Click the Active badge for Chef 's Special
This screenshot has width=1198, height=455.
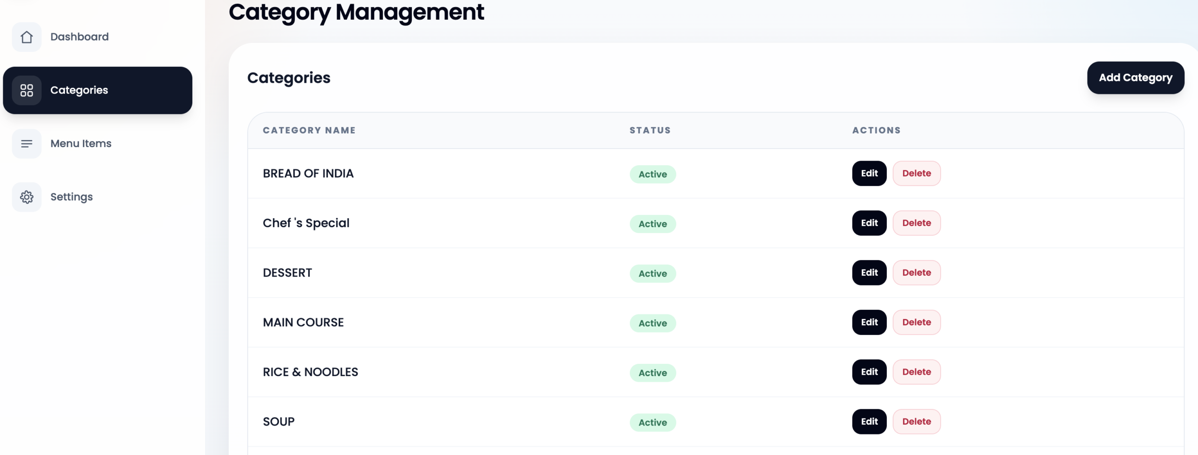(652, 224)
